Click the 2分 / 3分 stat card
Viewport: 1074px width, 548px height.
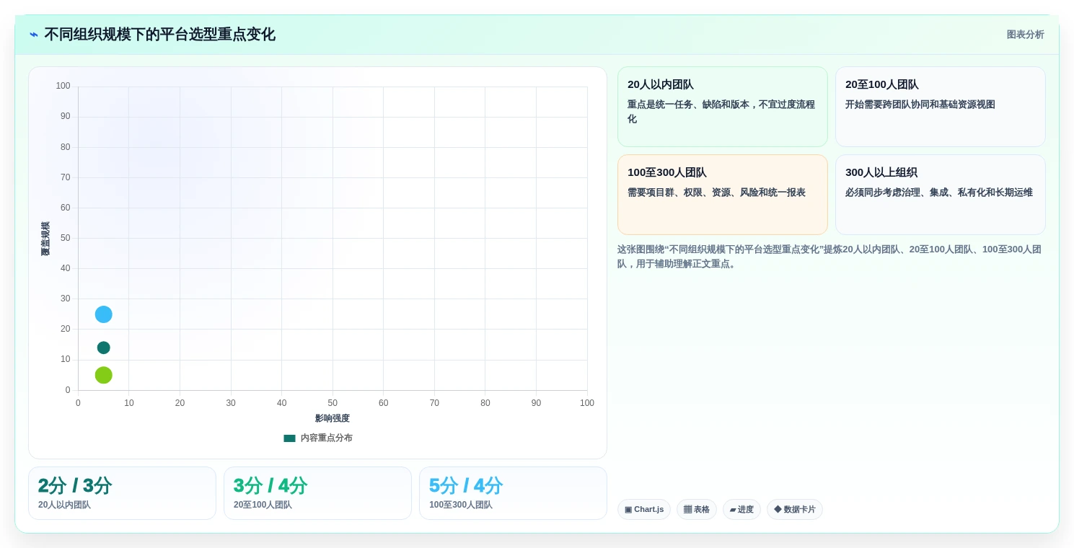click(x=122, y=493)
